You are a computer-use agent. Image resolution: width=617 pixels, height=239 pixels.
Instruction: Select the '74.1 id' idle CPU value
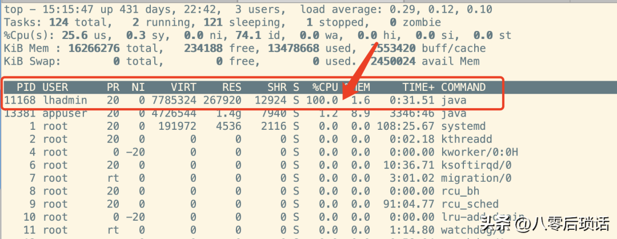click(x=258, y=35)
